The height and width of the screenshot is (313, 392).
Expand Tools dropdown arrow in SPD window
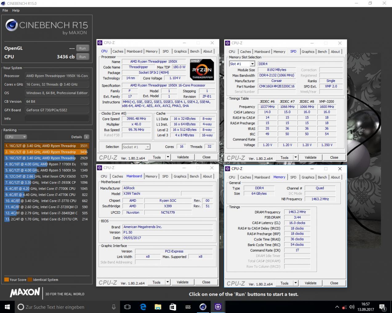296,157
